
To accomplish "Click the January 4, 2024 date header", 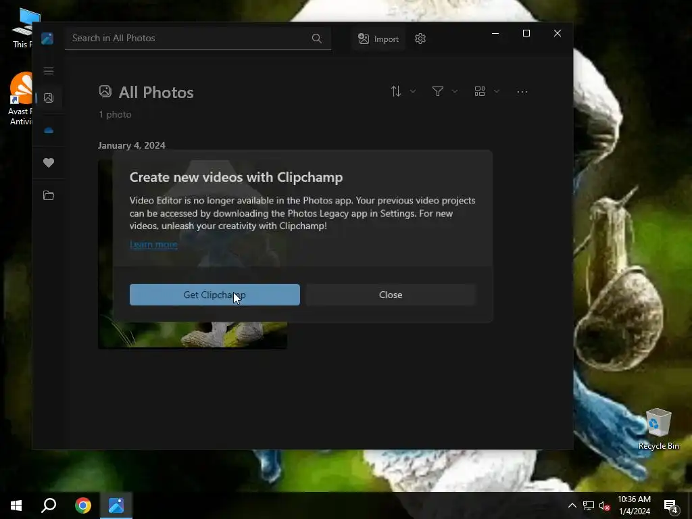I will [x=132, y=146].
